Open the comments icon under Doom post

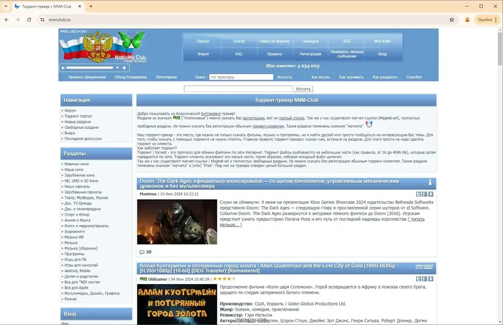click(x=142, y=252)
